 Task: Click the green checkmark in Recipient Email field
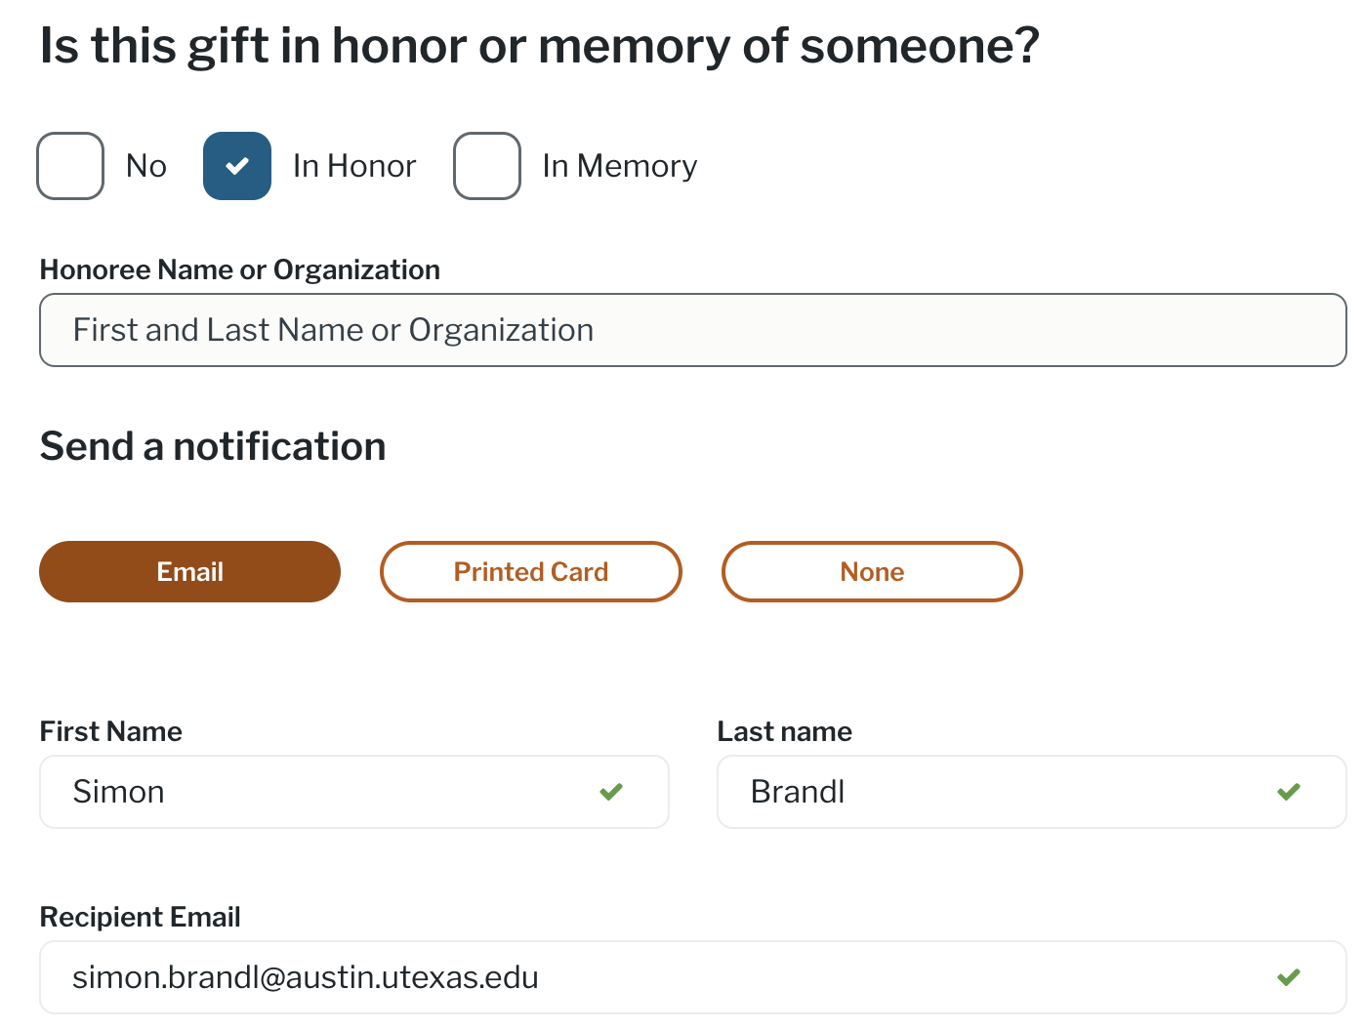[1289, 977]
